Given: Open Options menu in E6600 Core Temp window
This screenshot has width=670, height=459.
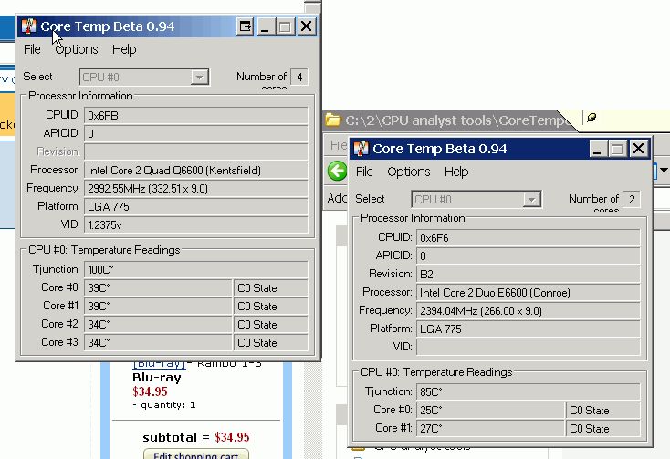Looking at the screenshot, I should (409, 172).
